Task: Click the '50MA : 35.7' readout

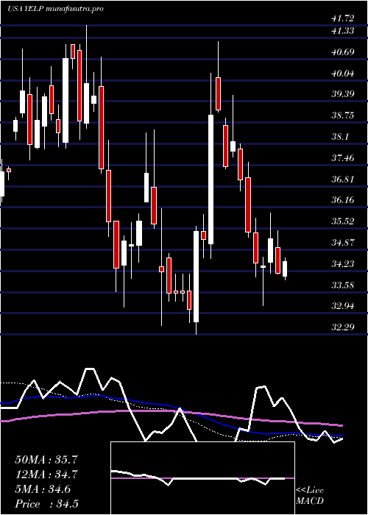Action: (x=46, y=460)
